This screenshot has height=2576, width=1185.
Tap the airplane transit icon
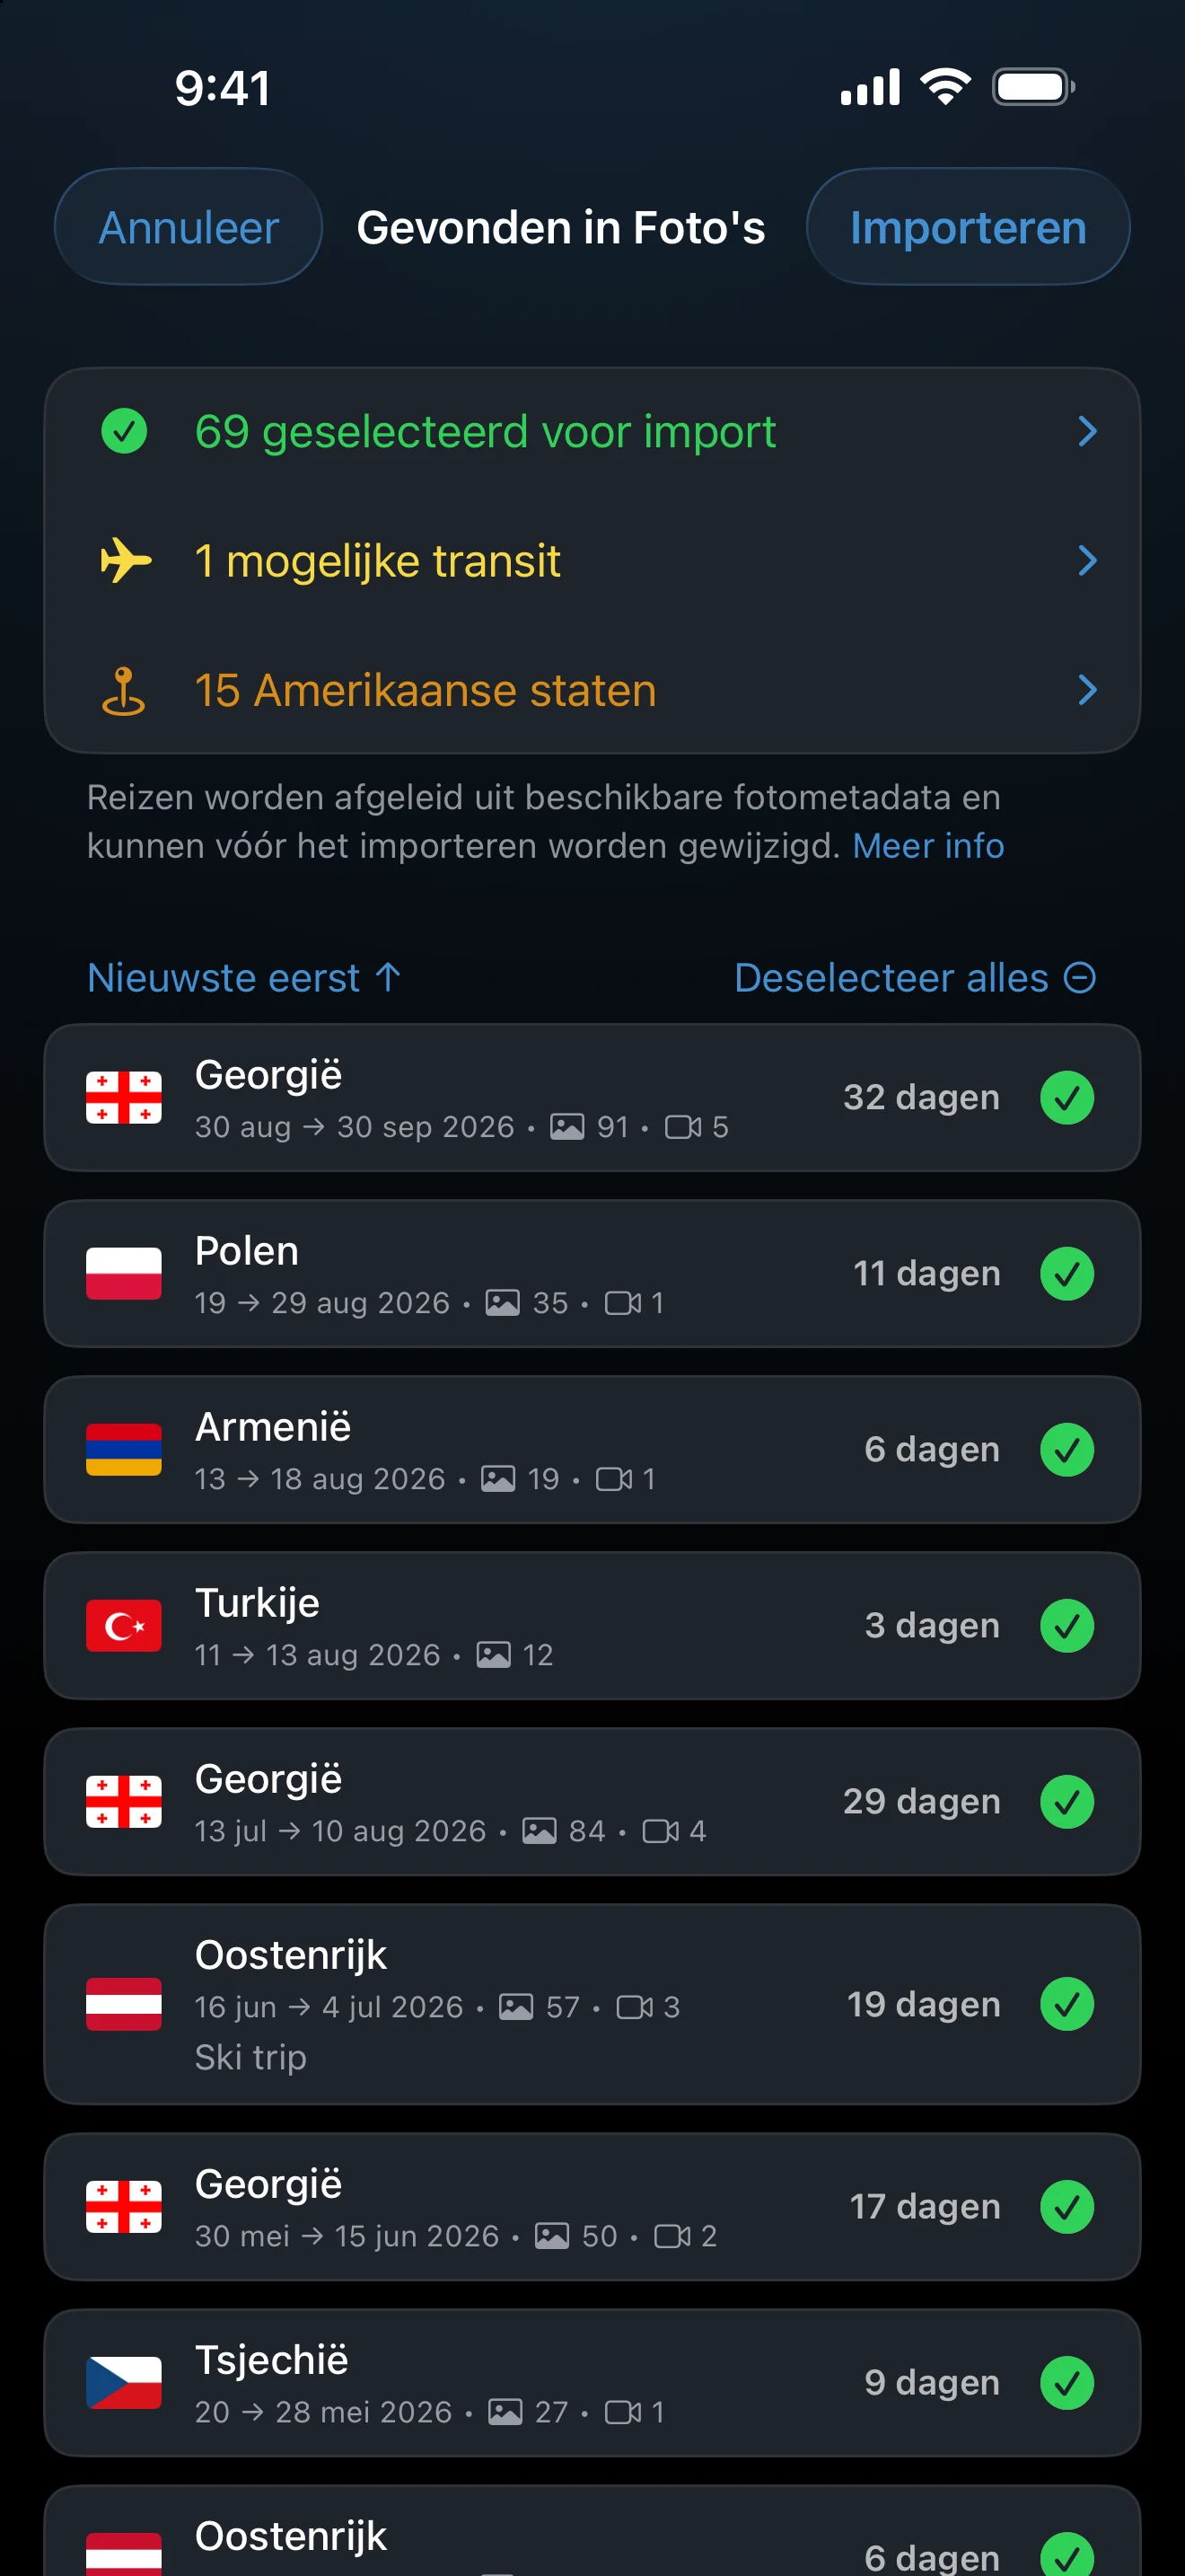126,560
